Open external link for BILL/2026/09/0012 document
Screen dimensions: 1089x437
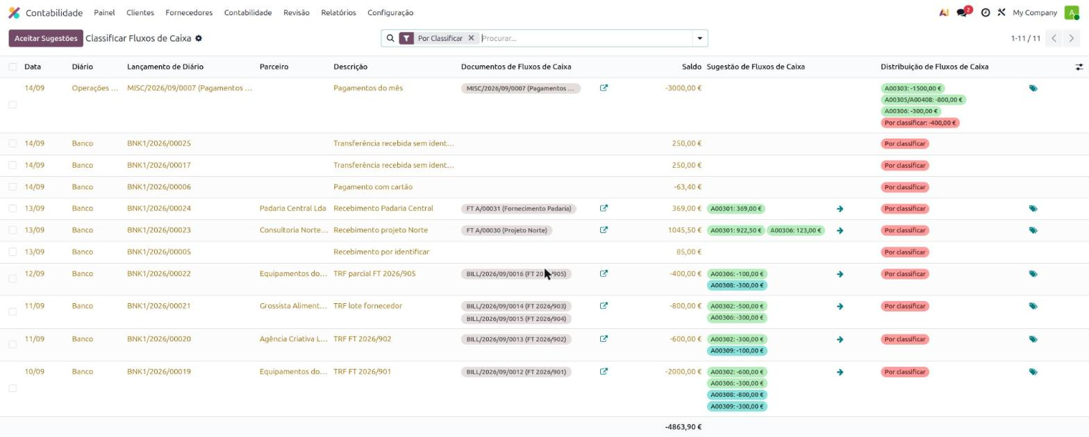604,372
